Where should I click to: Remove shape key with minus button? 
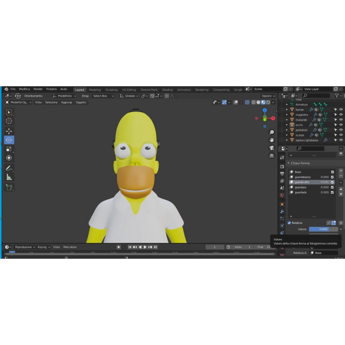point(341,176)
